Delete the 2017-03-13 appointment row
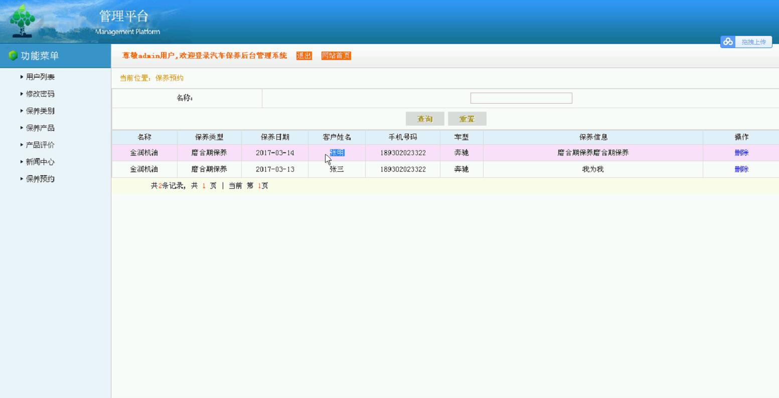This screenshot has width=779, height=398. coord(741,169)
